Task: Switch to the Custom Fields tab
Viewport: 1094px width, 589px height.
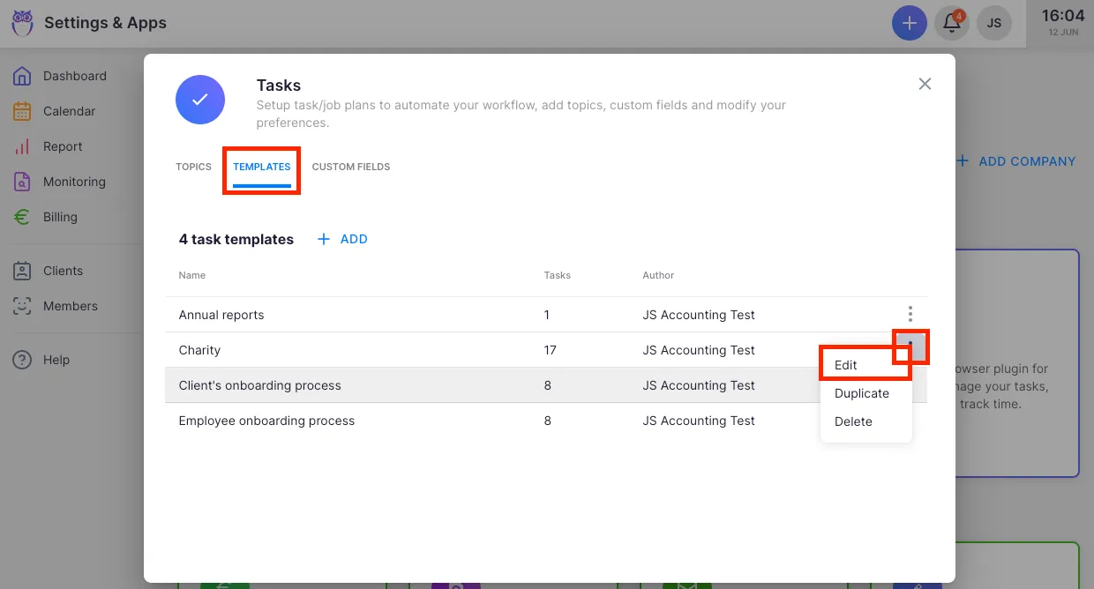Action: [x=350, y=167]
